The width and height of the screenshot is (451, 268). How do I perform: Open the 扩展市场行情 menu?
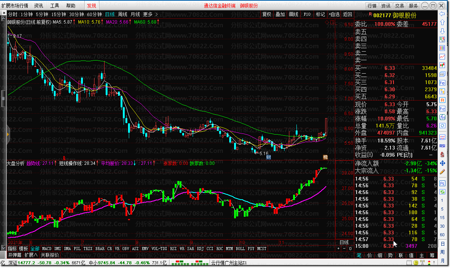tap(14, 6)
